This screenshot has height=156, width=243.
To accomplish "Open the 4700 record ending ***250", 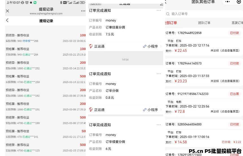I will pyautogui.click(x=46, y=79).
